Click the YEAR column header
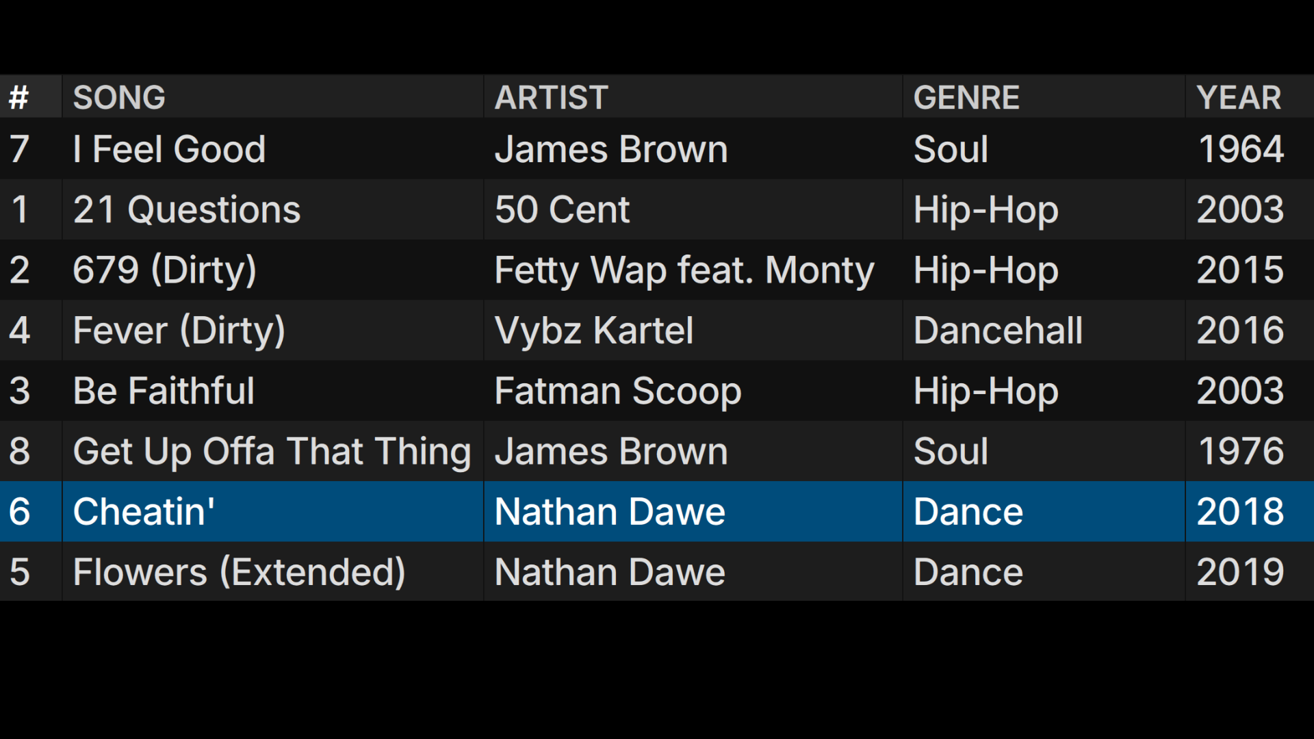Image resolution: width=1314 pixels, height=739 pixels. point(1239,97)
